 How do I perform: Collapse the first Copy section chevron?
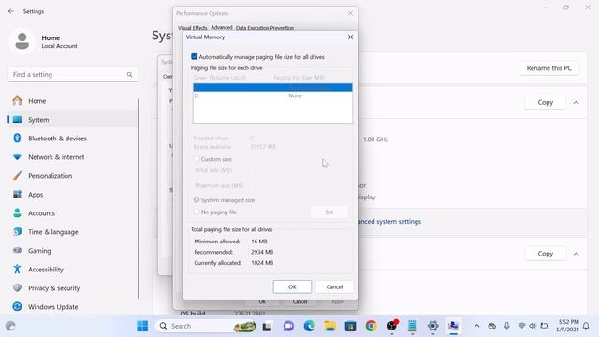point(577,102)
